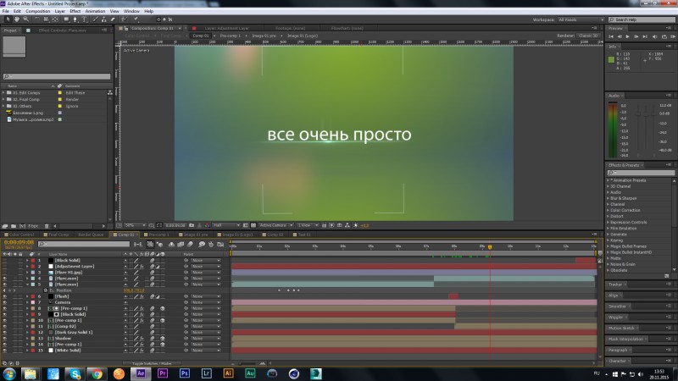Select the Puppet Pin tool

point(136,19)
